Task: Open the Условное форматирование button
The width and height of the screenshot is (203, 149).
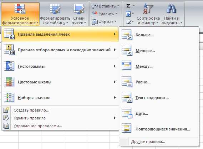Action: tap(20, 14)
